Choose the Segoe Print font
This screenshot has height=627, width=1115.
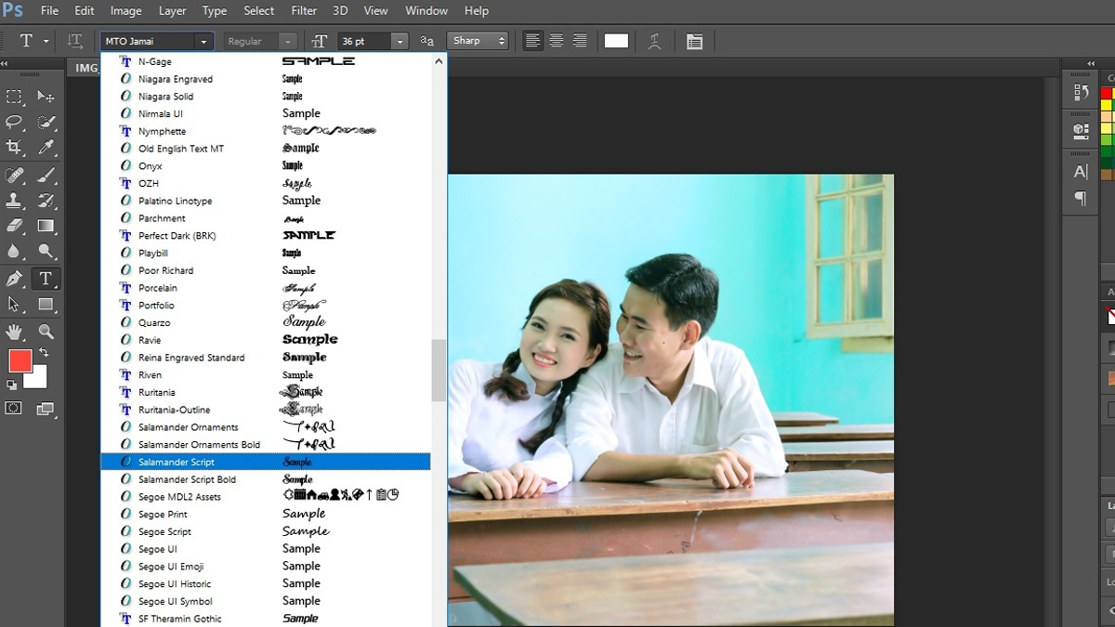click(163, 514)
